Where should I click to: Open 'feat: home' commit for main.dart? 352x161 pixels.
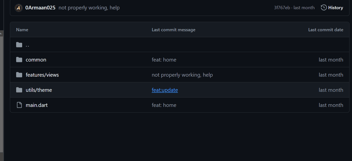click(x=164, y=105)
